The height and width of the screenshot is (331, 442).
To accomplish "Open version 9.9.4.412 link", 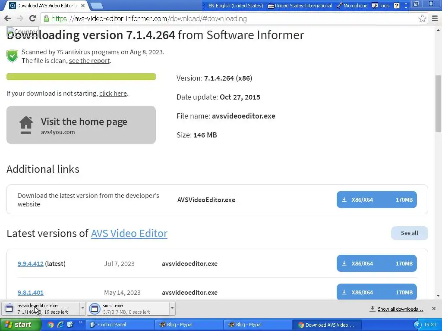I will pyautogui.click(x=31, y=264).
